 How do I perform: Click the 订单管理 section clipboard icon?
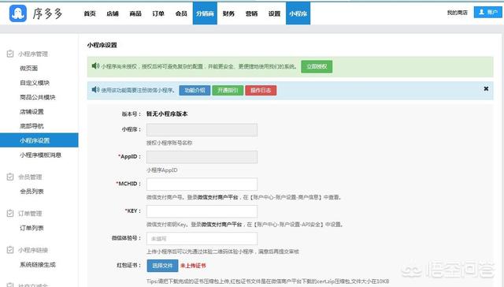tap(10, 214)
